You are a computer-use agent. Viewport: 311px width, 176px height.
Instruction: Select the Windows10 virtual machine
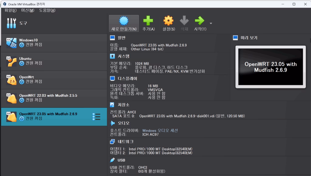[54, 43]
